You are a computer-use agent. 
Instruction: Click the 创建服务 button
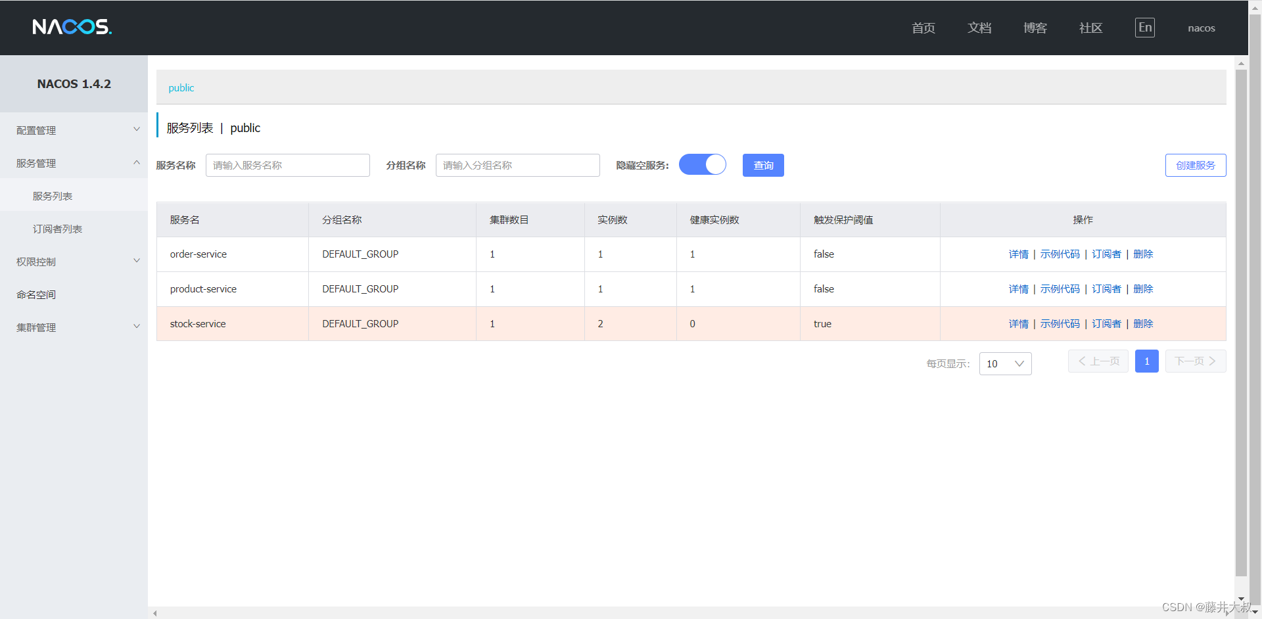[1196, 165]
